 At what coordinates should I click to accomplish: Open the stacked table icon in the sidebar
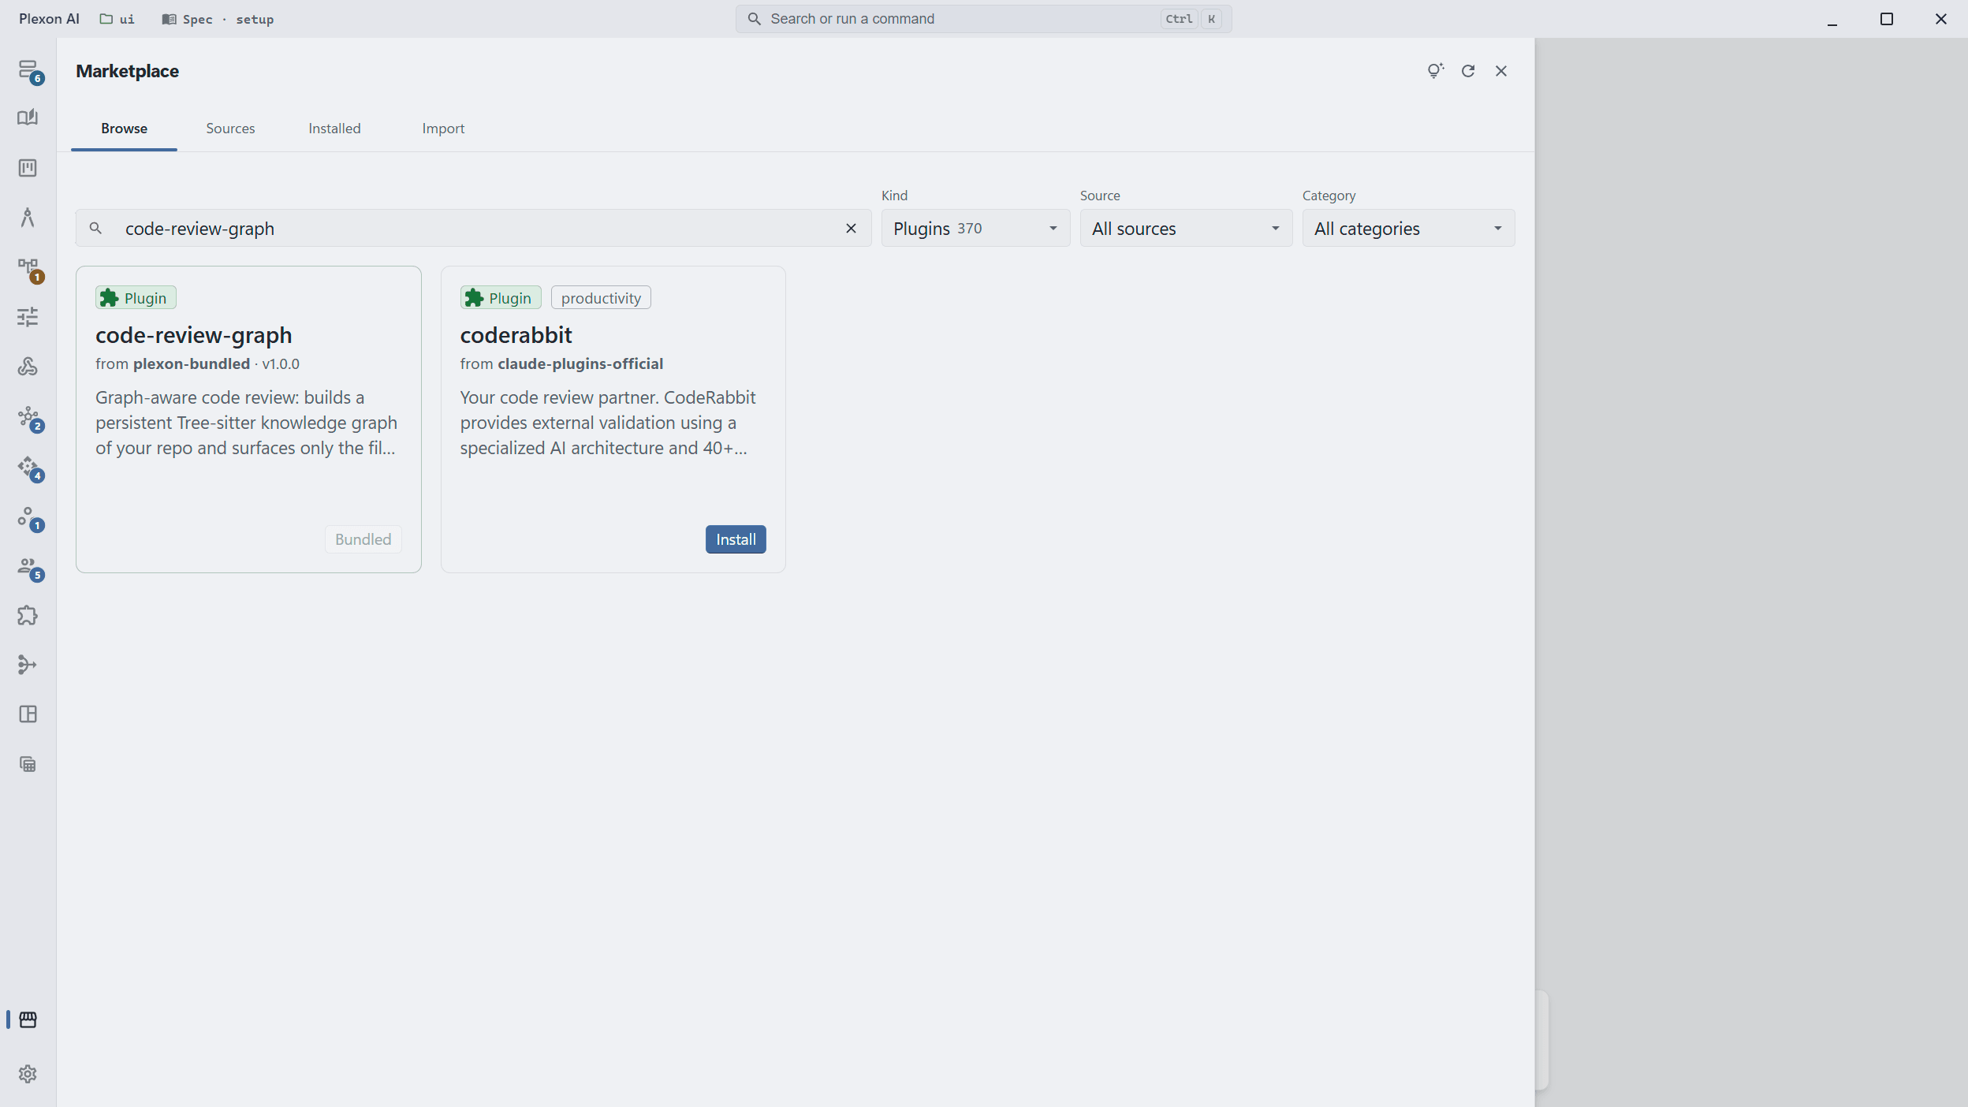tap(28, 764)
